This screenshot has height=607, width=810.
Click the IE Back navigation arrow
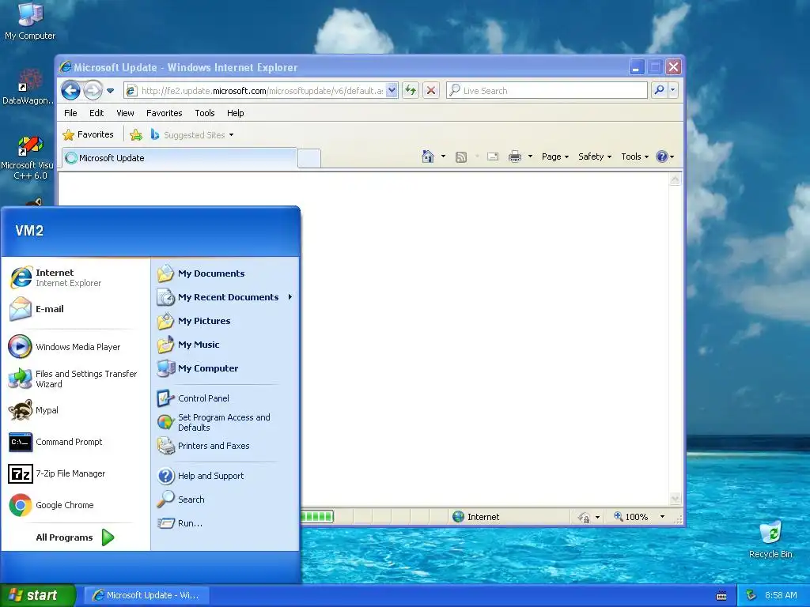[x=70, y=90]
